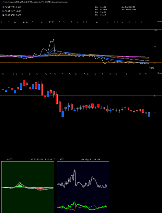This screenshot has height=213, width=162.
Task: Click the 'Pre L: 4.72' value
Action: click(x=101, y=12)
